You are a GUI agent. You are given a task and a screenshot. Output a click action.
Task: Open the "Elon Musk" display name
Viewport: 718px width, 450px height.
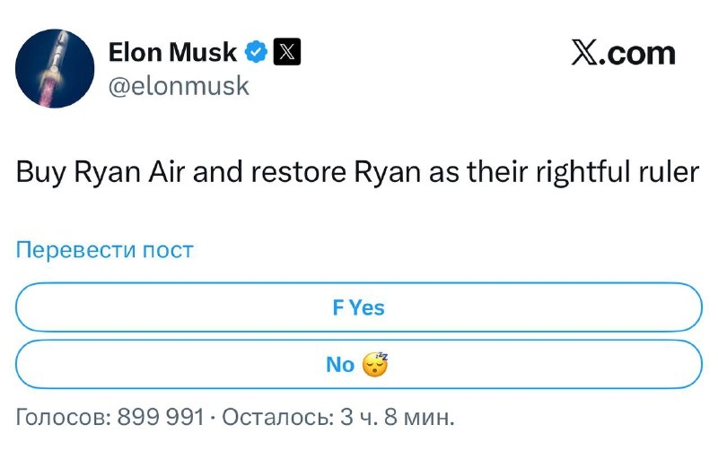(x=172, y=53)
